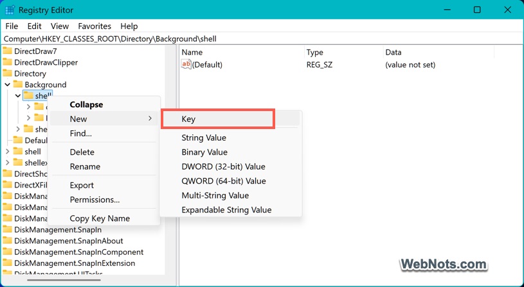Click the Directory folder icon
The image size is (524, 287).
point(7,73)
